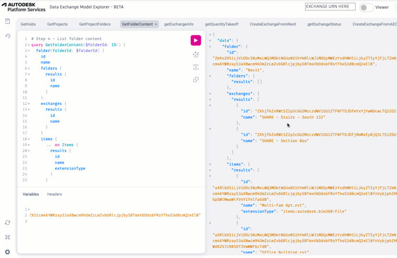The image size is (397, 258).
Task: Open the getExchangeStatus tab
Action: point(324,24)
